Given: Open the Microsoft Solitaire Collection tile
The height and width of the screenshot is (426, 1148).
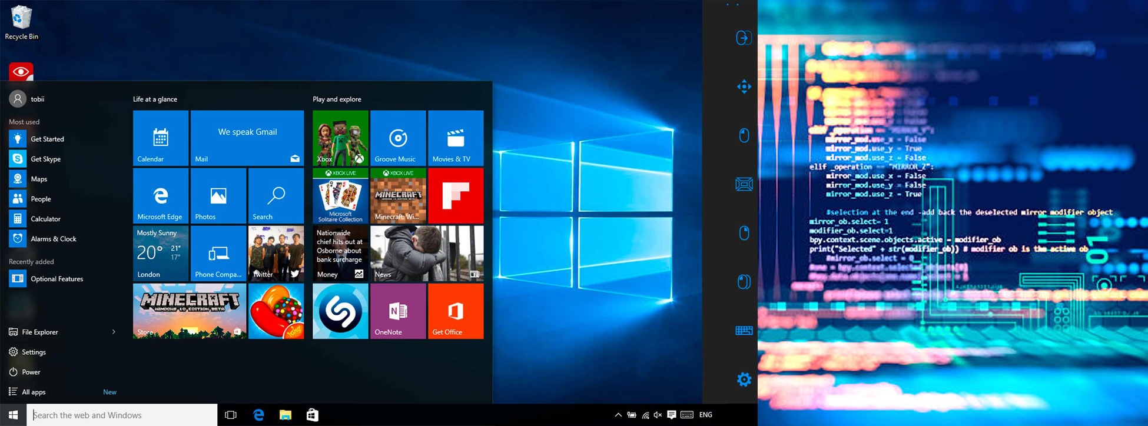Looking at the screenshot, I should (340, 196).
